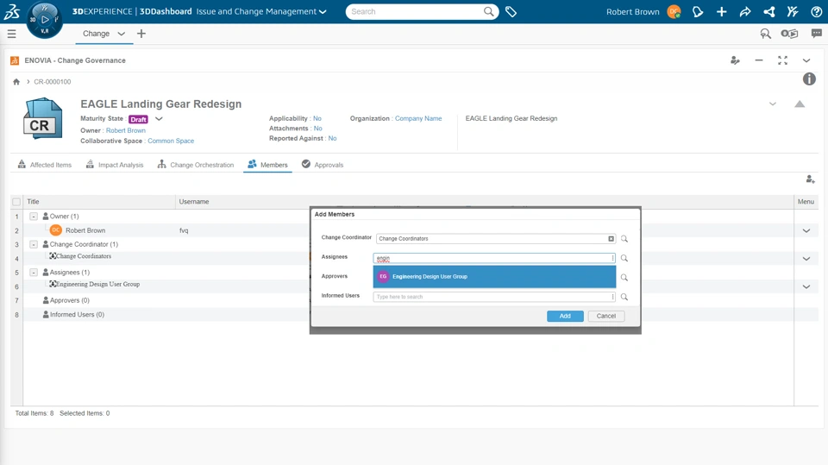Open Common Space link
This screenshot has width=828, height=465.
(171, 141)
